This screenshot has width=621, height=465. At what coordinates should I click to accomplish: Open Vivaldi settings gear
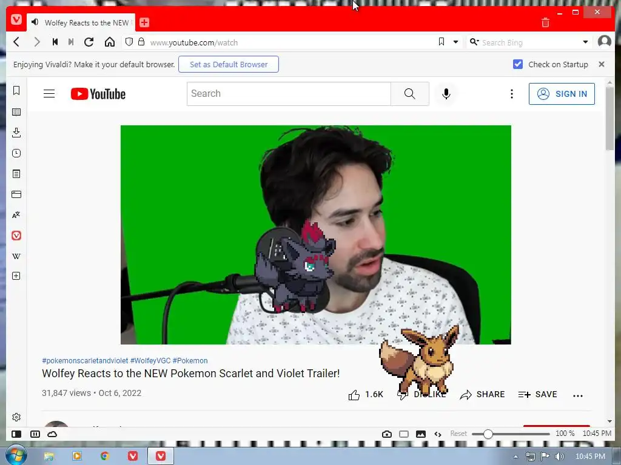click(16, 417)
